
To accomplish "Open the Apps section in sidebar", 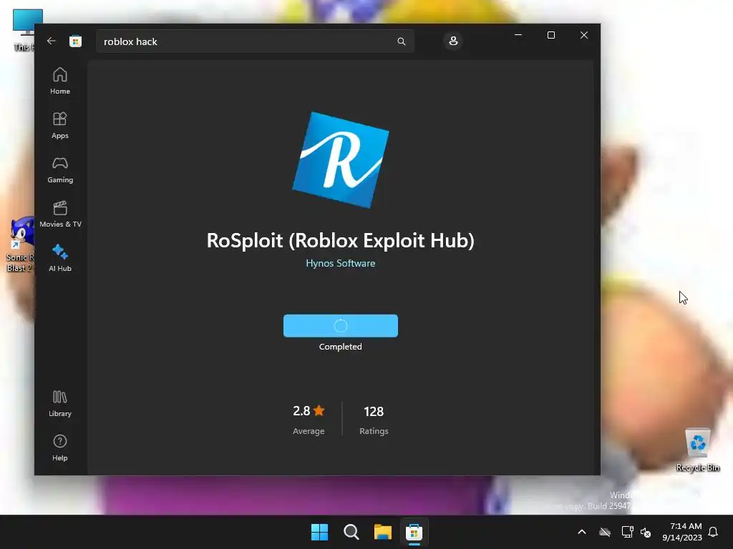I will 60,126.
